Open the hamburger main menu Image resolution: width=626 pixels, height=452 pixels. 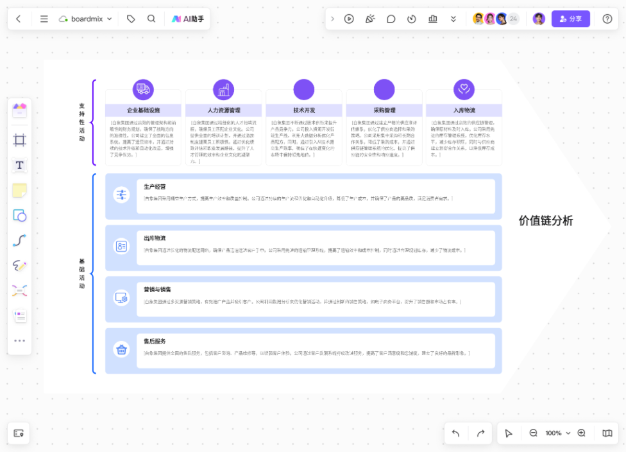(x=44, y=19)
